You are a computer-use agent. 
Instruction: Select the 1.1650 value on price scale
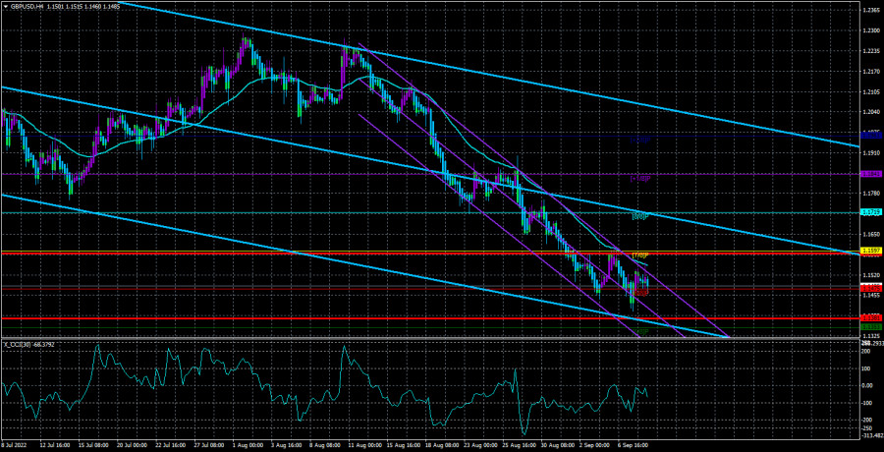869,234
